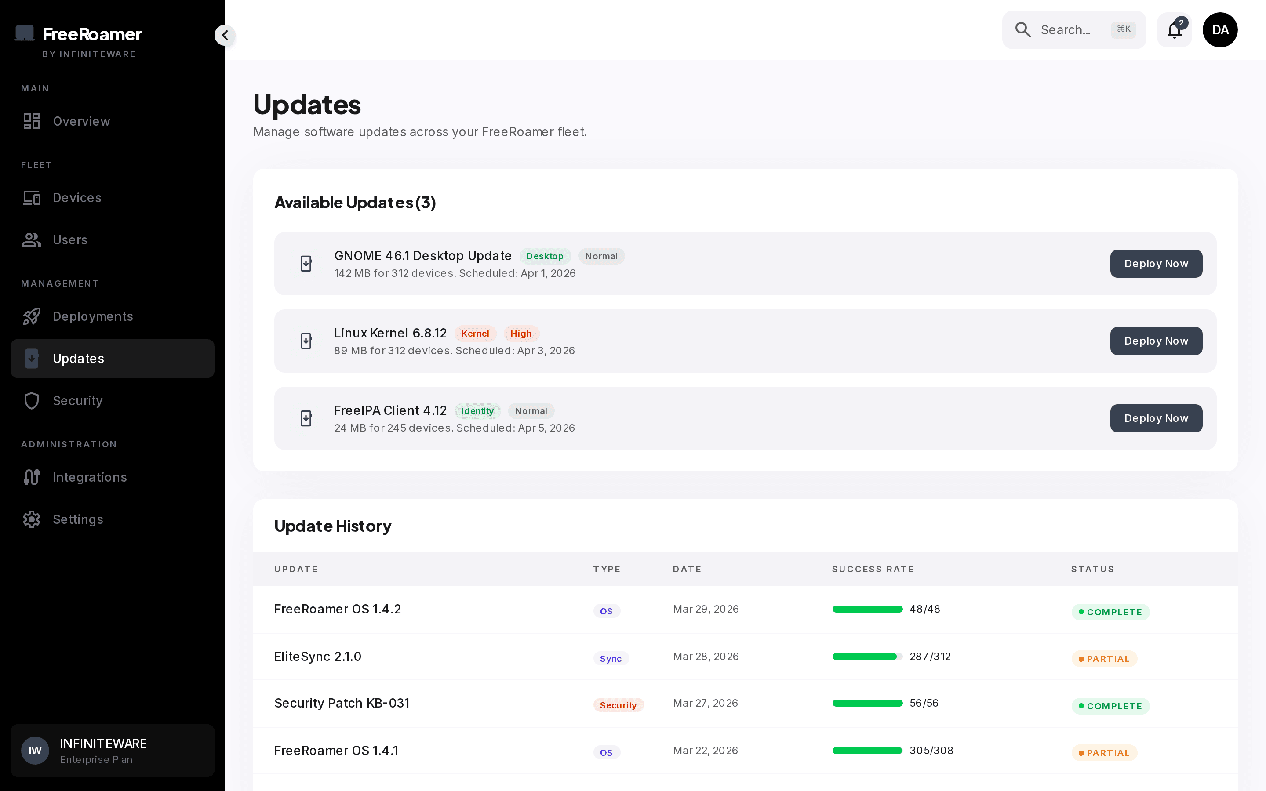Select the Integrations menu item
This screenshot has width=1266, height=791.
(x=113, y=477)
